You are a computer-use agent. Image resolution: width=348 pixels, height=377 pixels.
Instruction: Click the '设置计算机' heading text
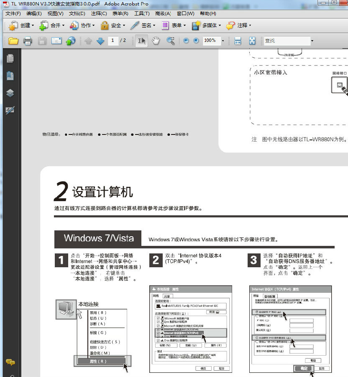102,192
